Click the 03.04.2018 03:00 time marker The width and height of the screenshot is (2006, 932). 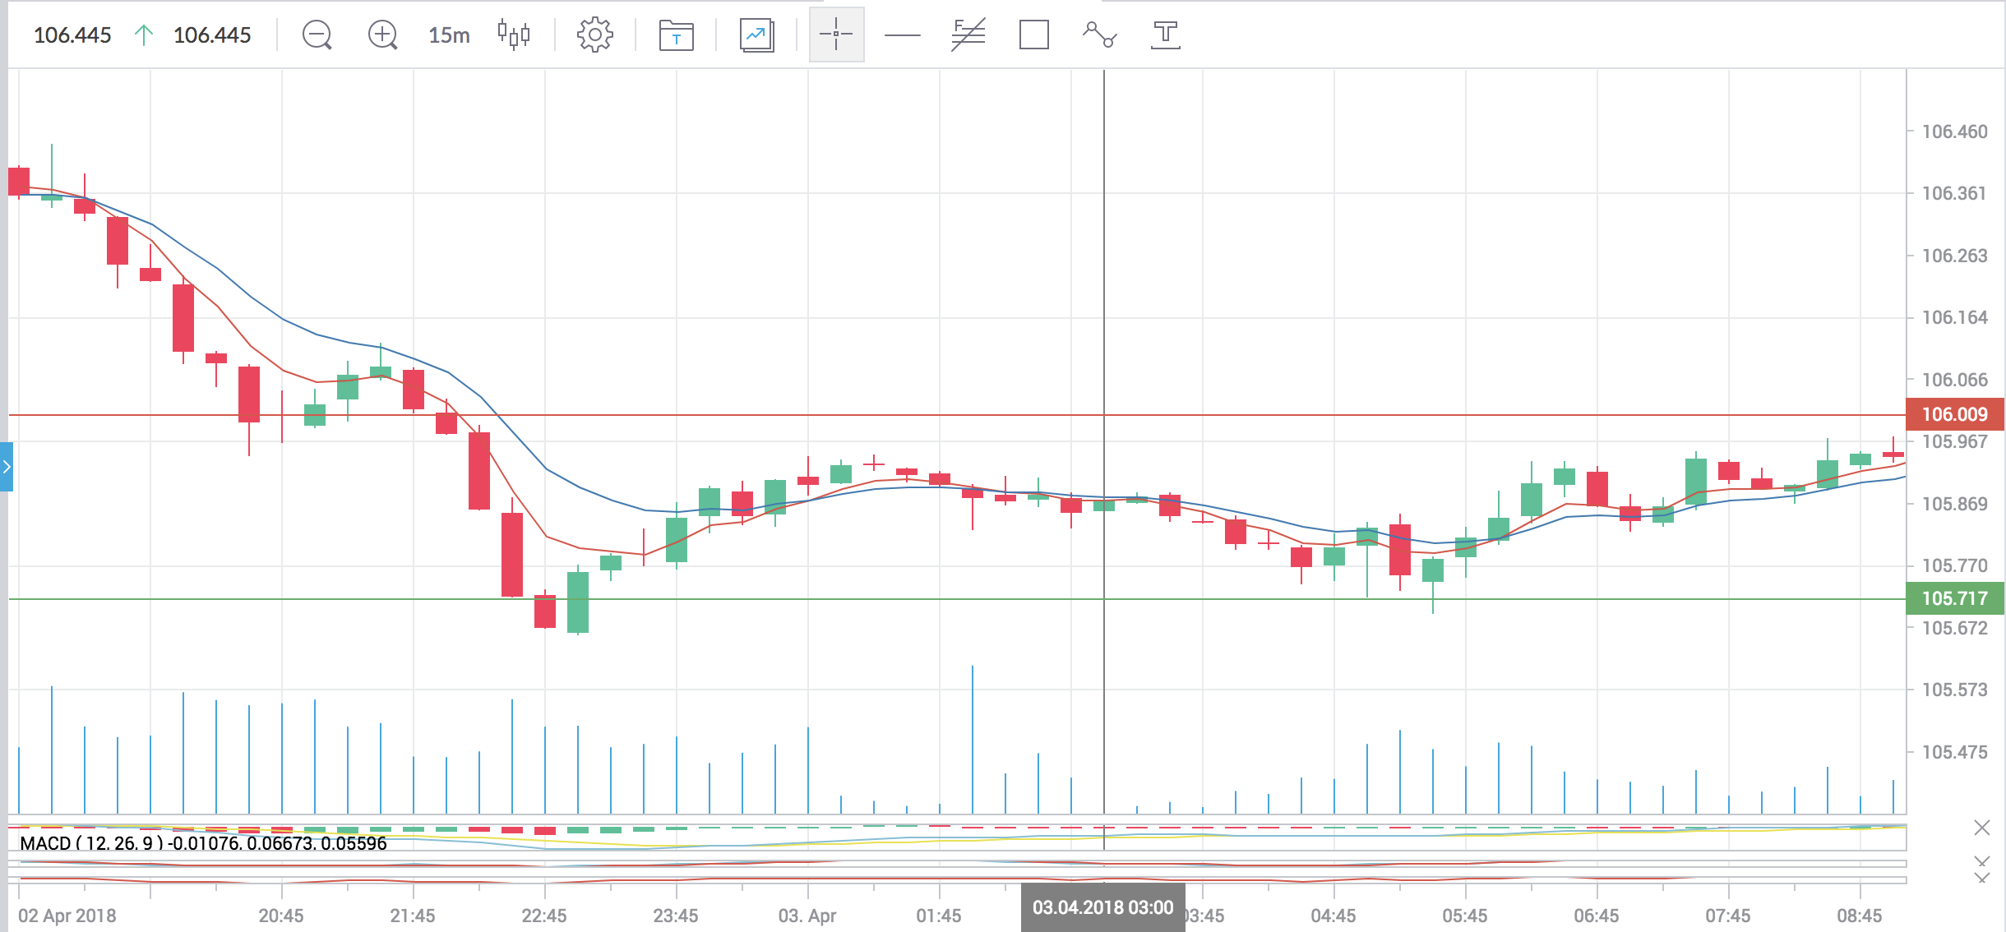click(x=1102, y=907)
